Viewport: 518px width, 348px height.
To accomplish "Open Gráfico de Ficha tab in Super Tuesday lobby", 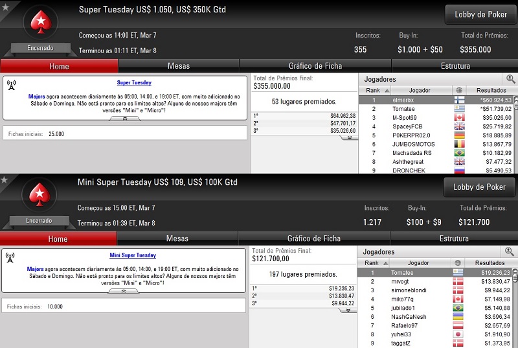I will click(x=315, y=66).
